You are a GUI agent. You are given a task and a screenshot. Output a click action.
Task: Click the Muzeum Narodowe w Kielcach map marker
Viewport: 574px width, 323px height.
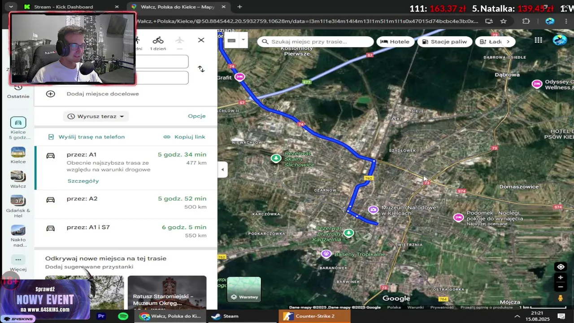pyautogui.click(x=373, y=210)
